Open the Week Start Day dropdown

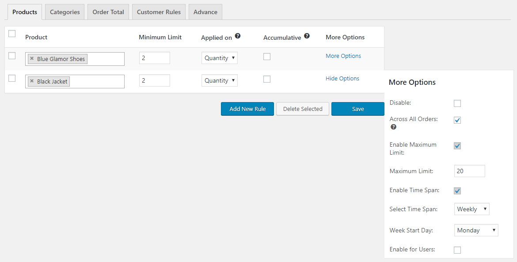click(476, 230)
